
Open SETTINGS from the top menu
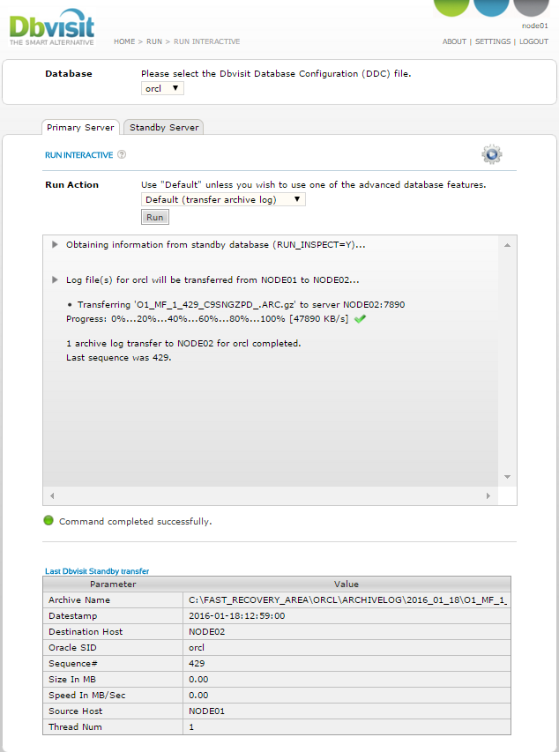(x=493, y=41)
